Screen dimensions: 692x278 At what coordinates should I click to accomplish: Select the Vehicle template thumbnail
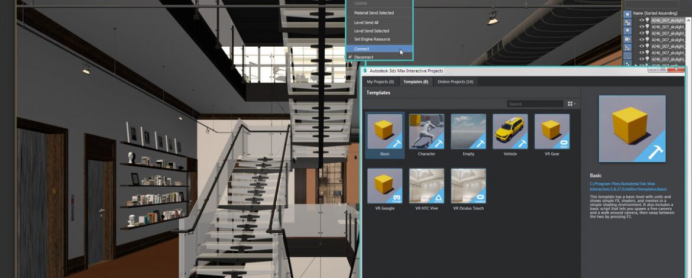(x=510, y=131)
